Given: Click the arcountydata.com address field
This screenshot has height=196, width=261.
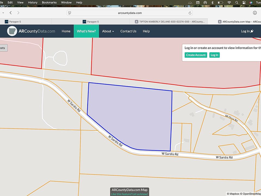Looking at the screenshot, I should [130, 13].
